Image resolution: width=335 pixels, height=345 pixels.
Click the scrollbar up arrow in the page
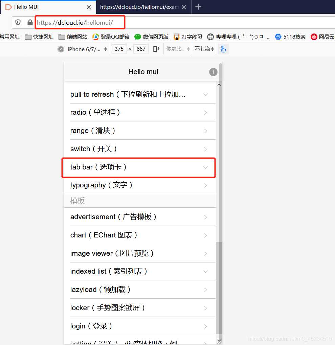219,85
